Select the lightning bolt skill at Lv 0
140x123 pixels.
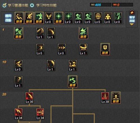[18, 65]
